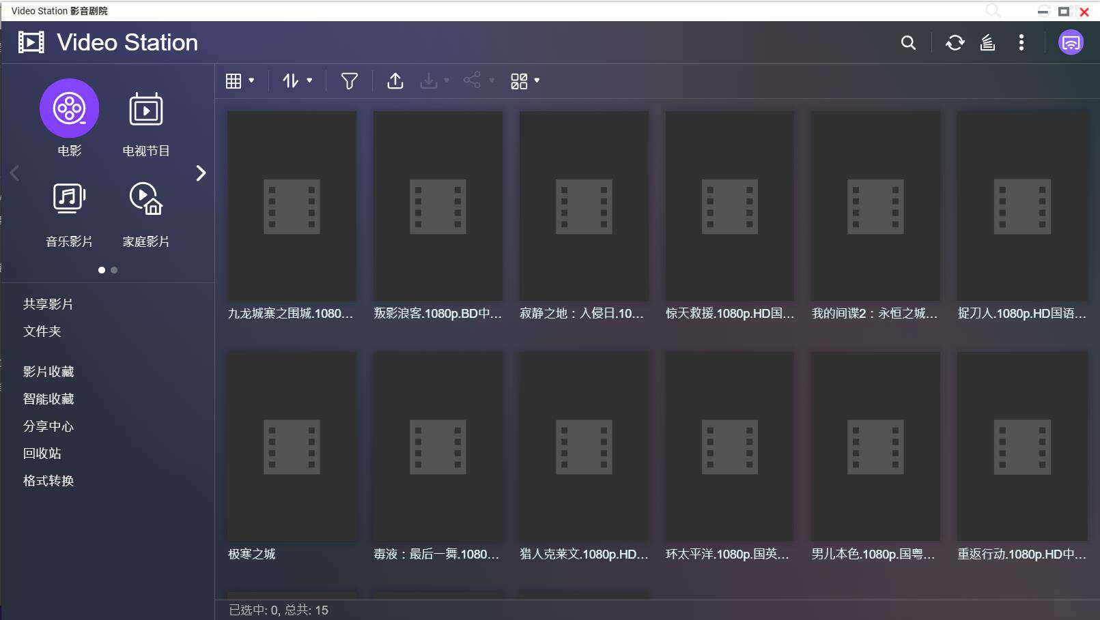Click the 男儿本色.1080p.国粤 title text
Image resolution: width=1100 pixels, height=620 pixels.
point(873,555)
